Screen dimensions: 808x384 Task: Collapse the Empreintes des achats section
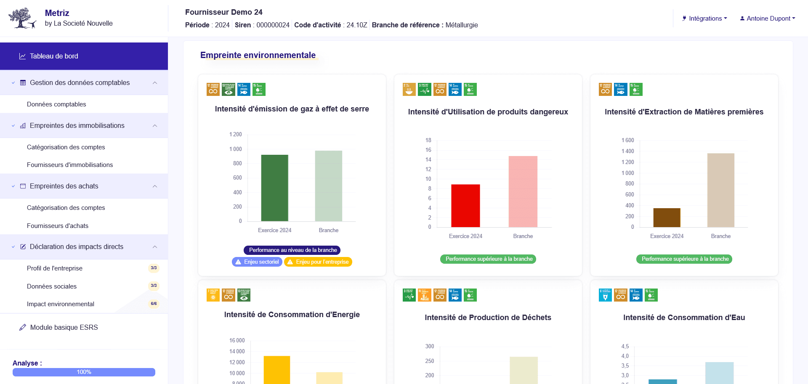(x=155, y=186)
